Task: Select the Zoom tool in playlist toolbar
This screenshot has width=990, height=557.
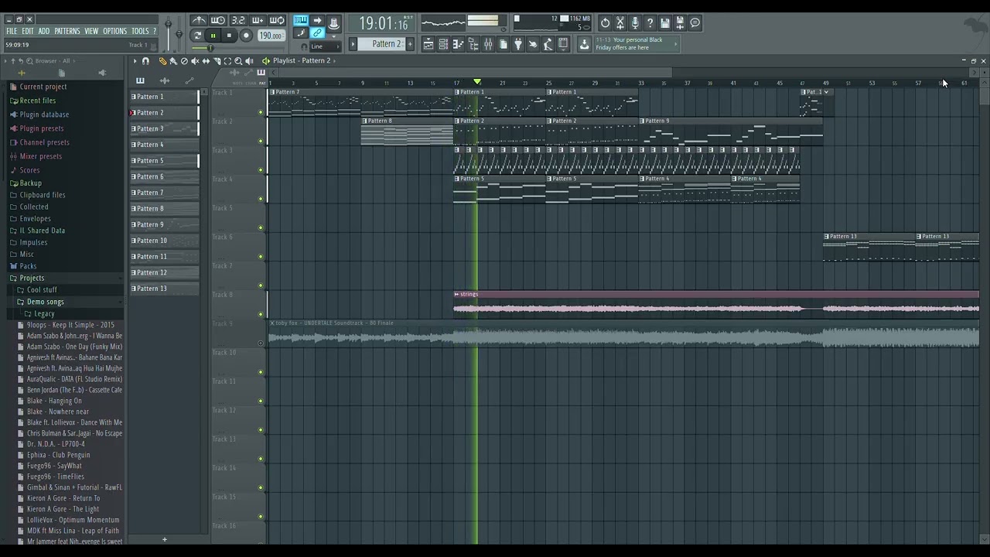Action: (x=238, y=60)
